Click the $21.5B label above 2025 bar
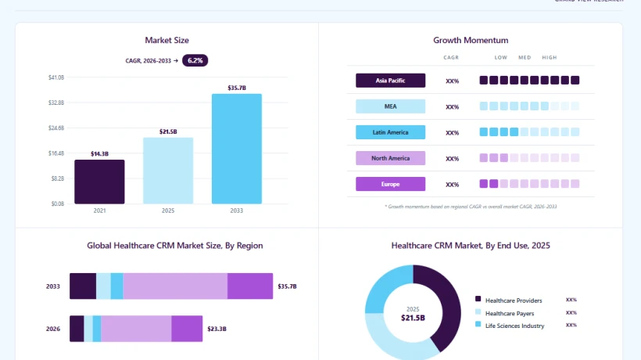Viewport: 641px width, 360px height. [168, 131]
